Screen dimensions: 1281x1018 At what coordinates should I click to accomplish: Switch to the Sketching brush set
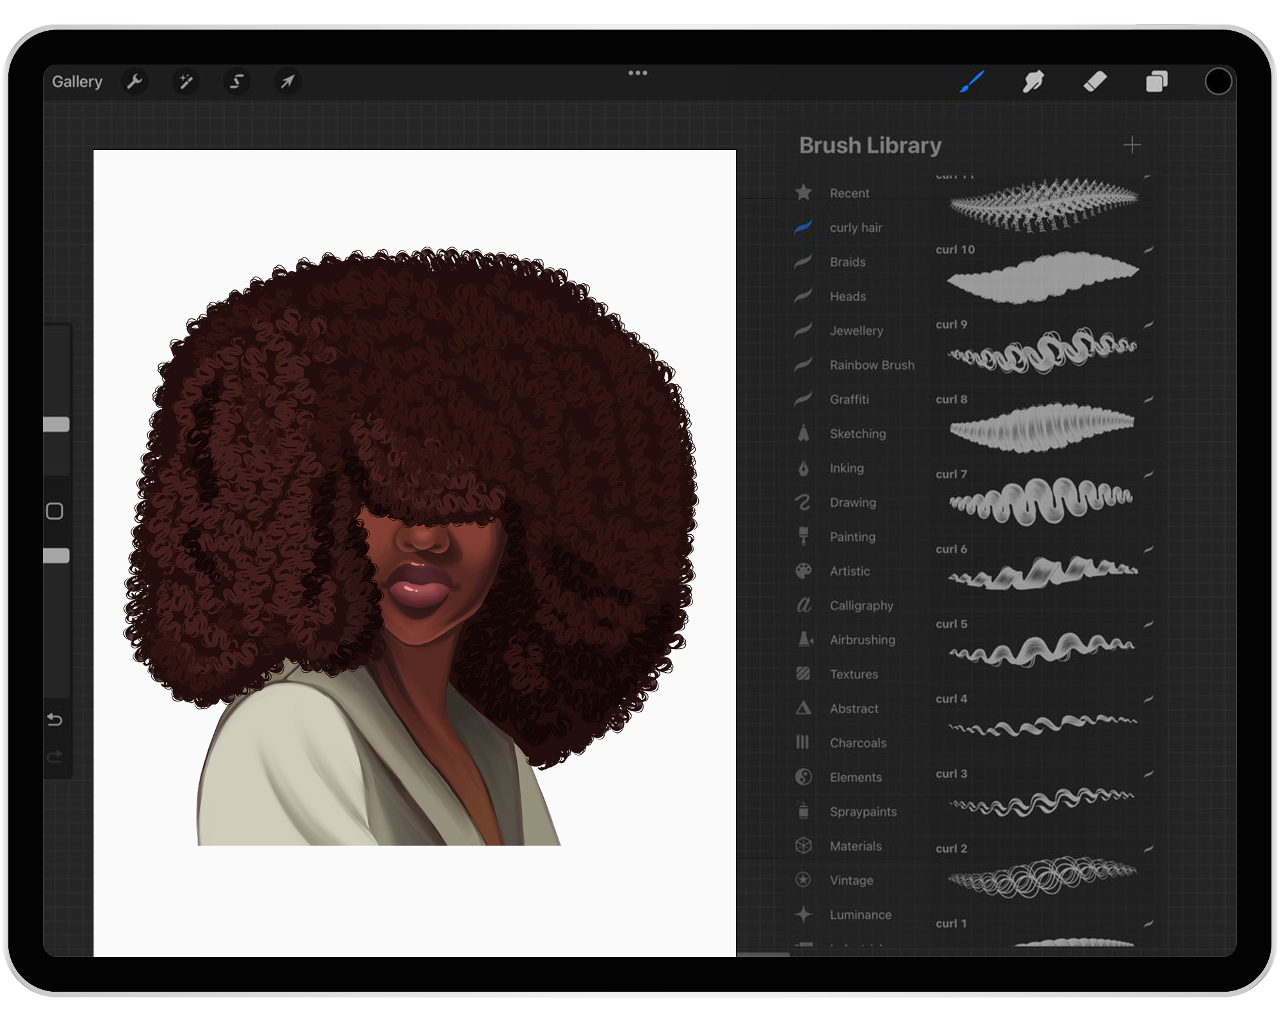(857, 434)
